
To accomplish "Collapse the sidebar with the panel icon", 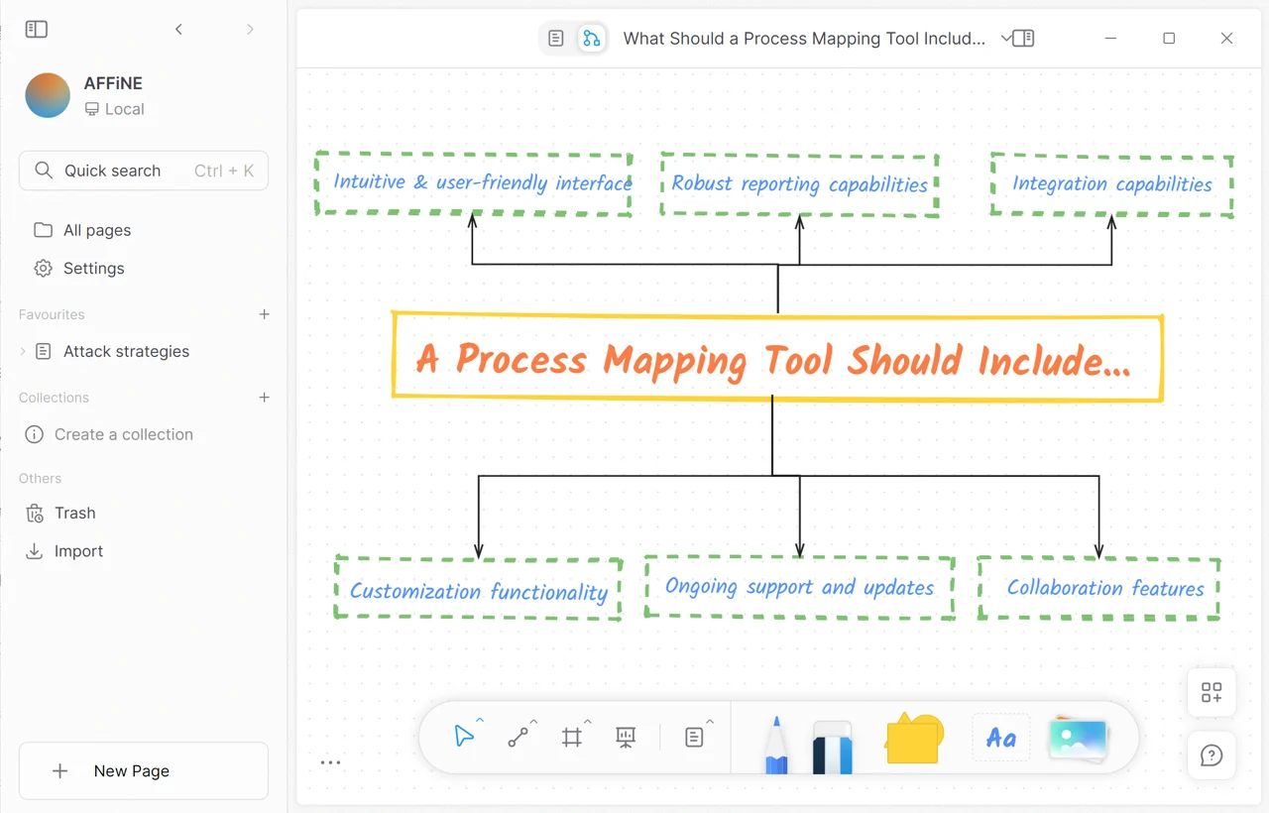I will (37, 30).
